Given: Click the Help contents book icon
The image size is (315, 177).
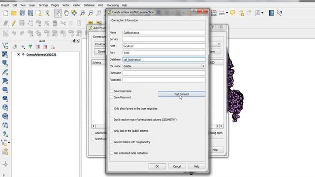Looking at the screenshot, I should click(271, 13).
